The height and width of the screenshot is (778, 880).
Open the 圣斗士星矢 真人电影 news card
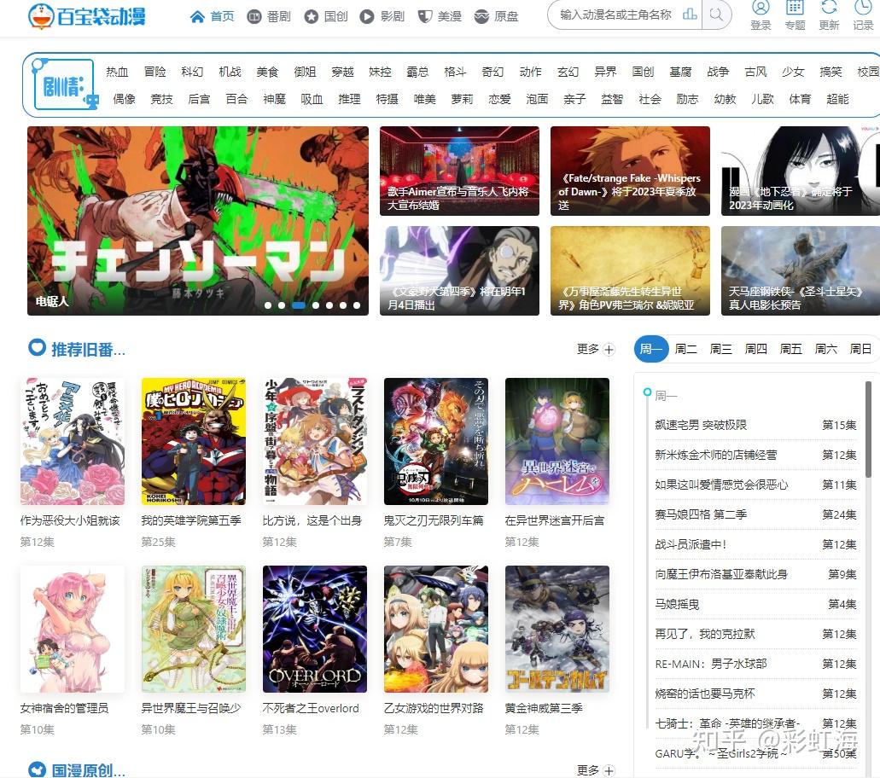tap(801, 270)
